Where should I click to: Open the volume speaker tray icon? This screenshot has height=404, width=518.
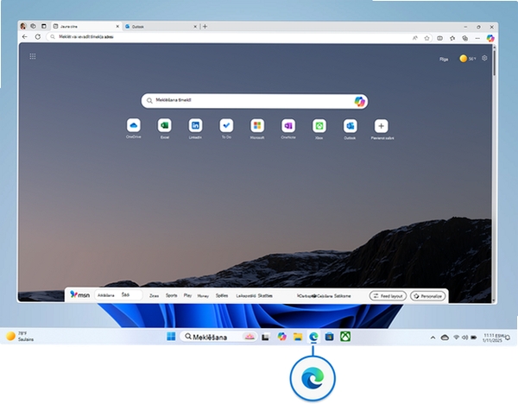pos(464,338)
